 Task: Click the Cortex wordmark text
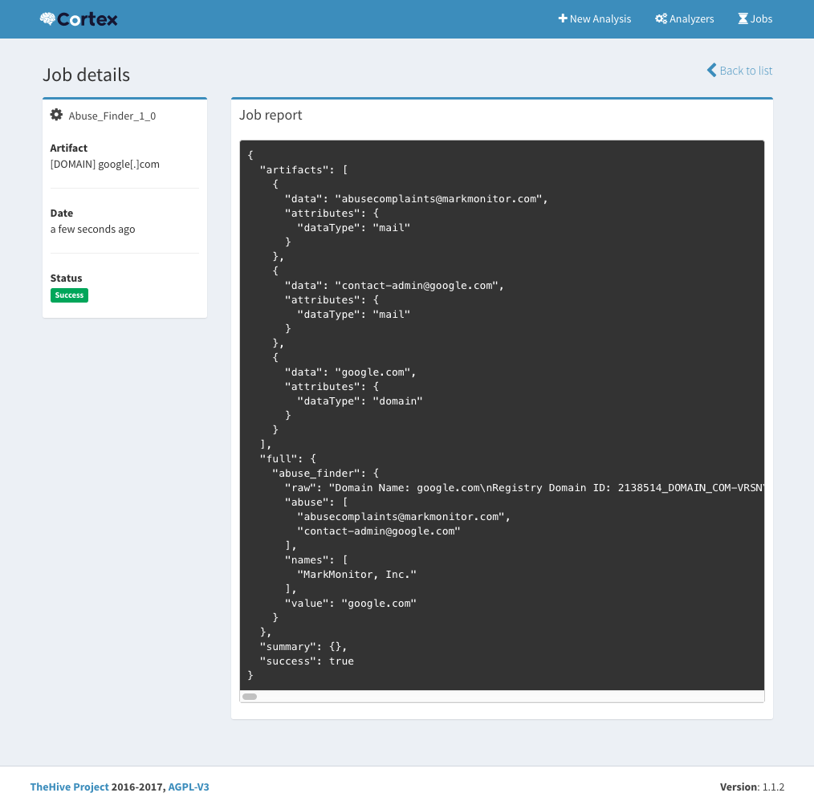click(x=88, y=18)
